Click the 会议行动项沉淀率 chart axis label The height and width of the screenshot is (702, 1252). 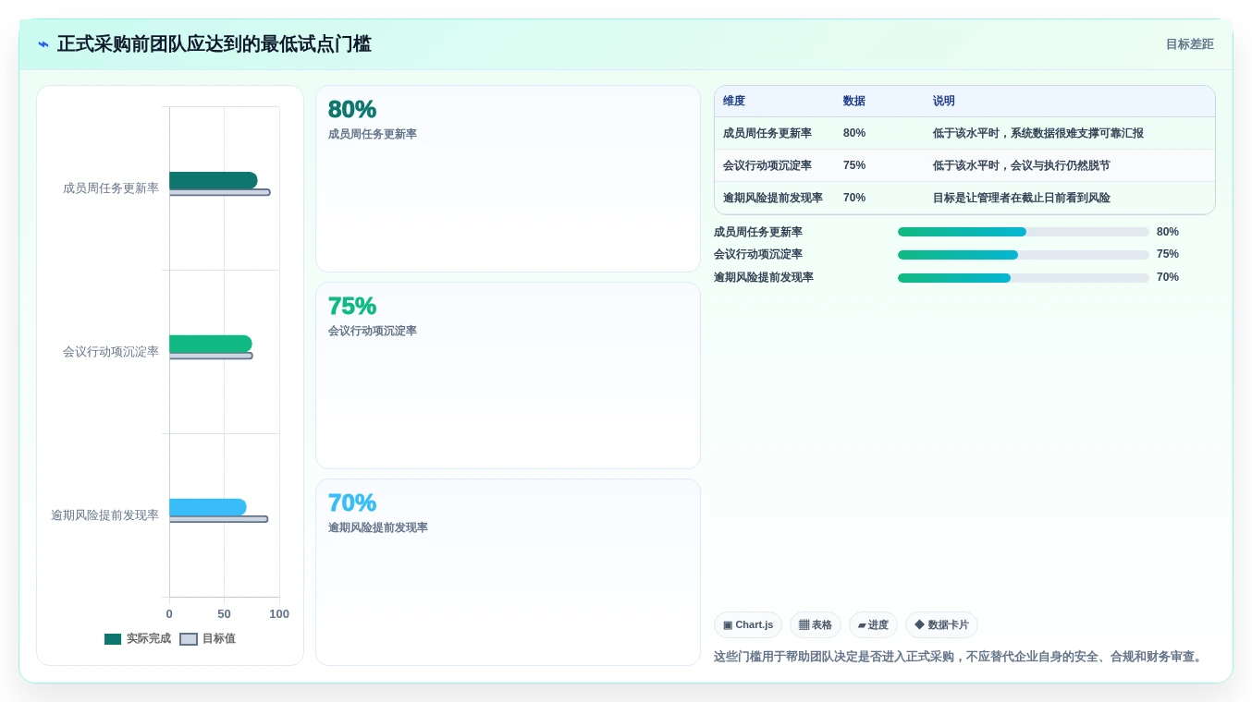point(111,352)
